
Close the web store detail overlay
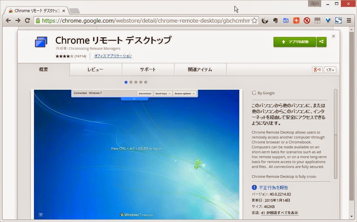[333, 36]
